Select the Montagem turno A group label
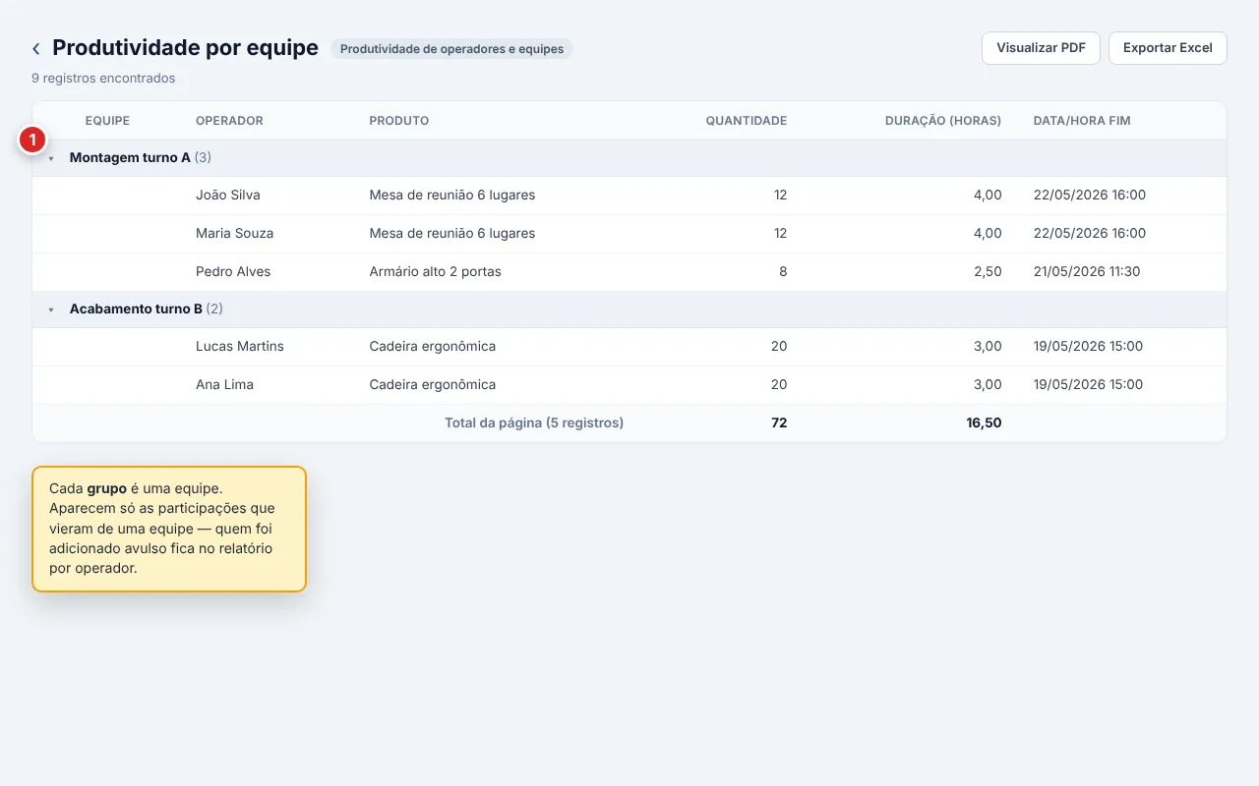1259x786 pixels. 130,157
